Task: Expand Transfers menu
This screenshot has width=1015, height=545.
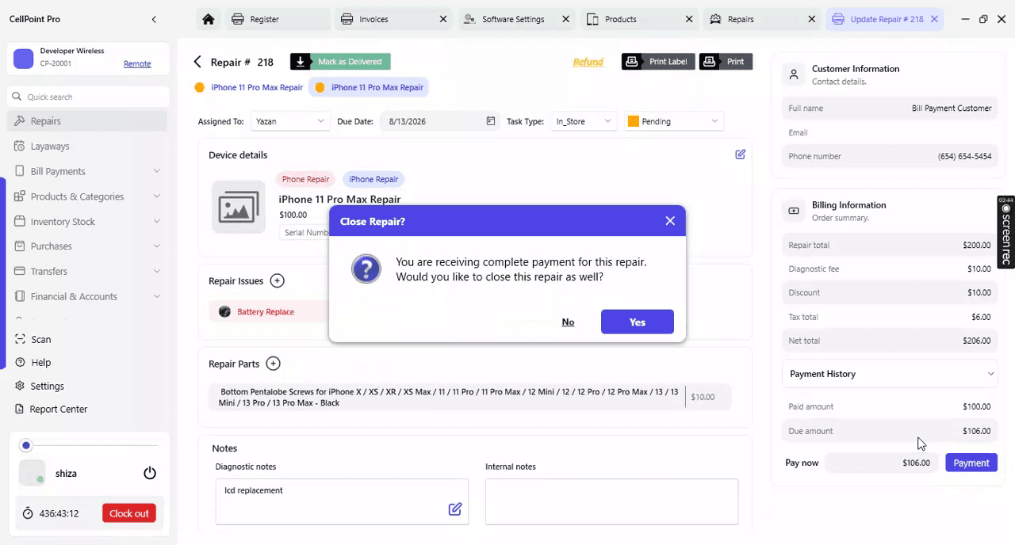Action: [x=156, y=271]
